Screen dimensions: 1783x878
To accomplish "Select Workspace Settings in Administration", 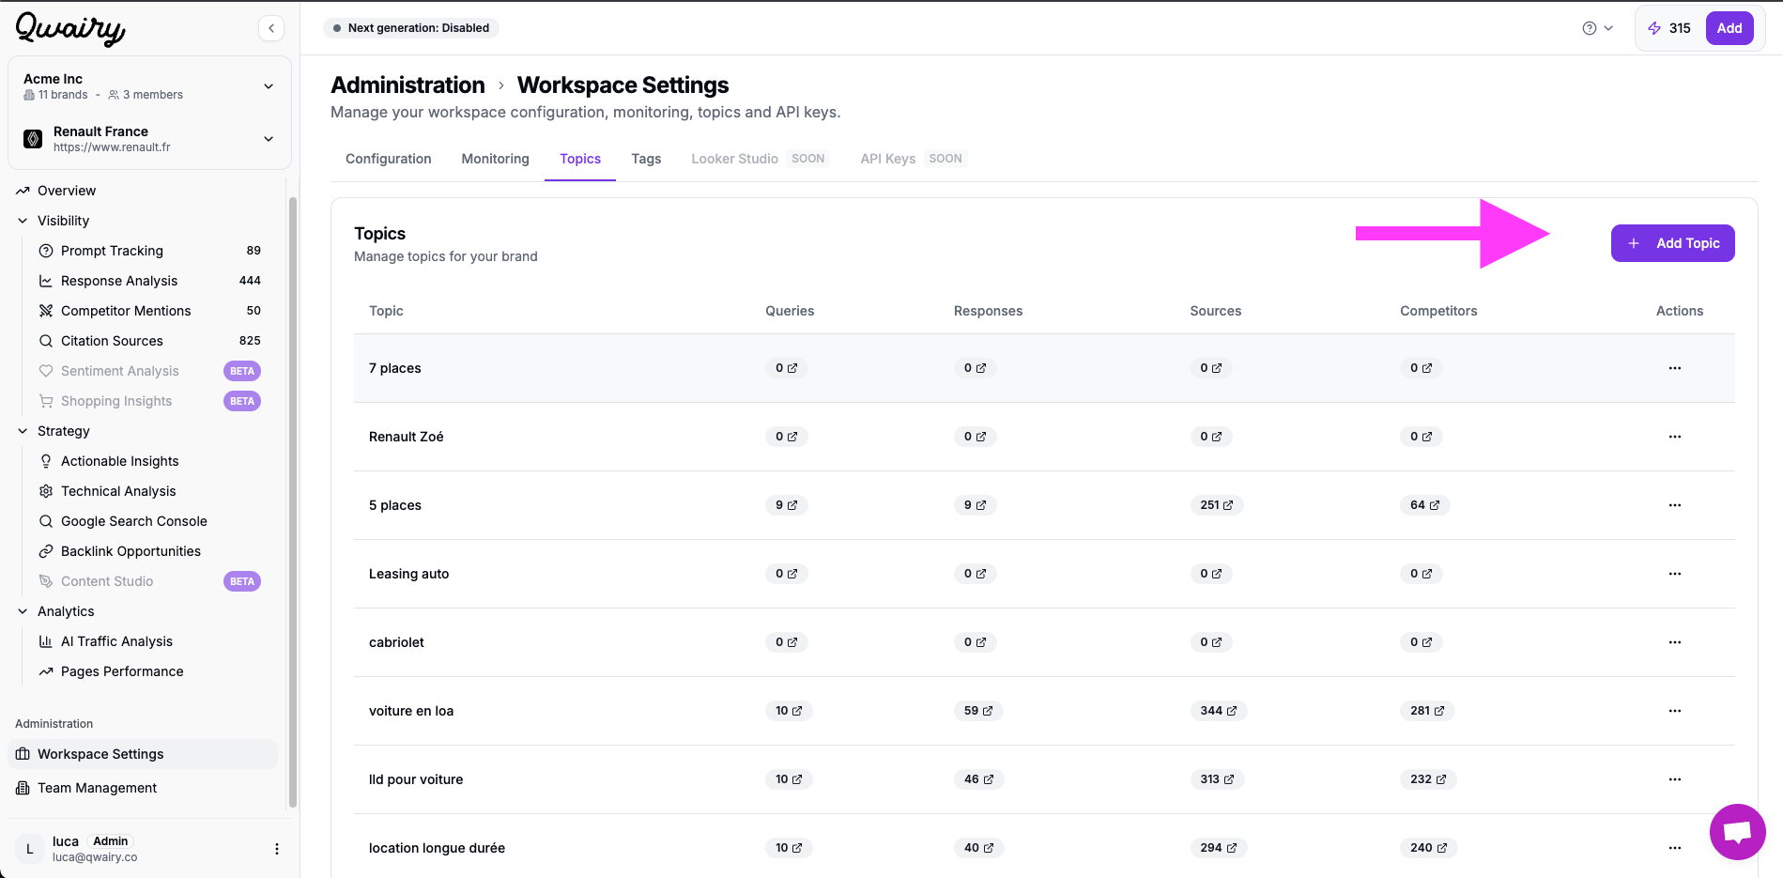I will point(143,754).
